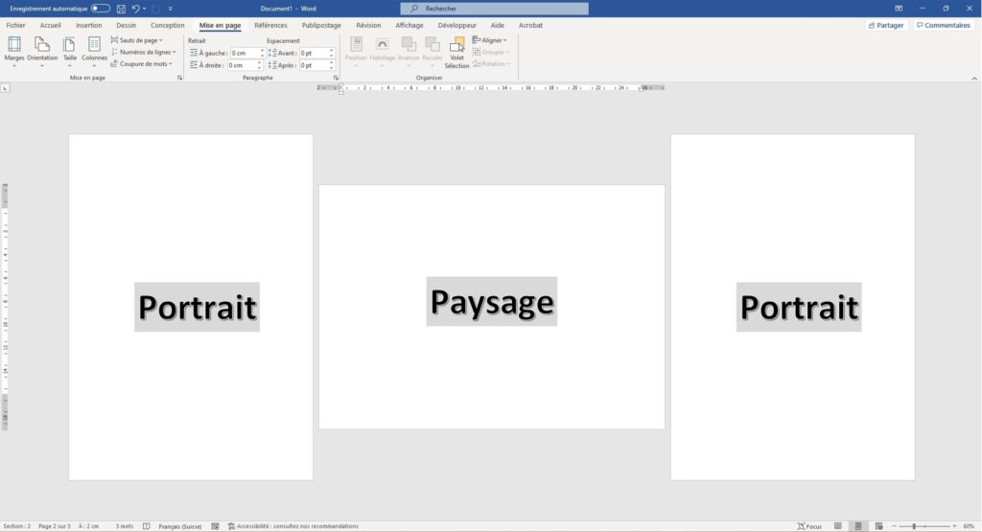This screenshot has width=982, height=532.
Task: Click the zoom slider handle
Action: click(x=914, y=526)
